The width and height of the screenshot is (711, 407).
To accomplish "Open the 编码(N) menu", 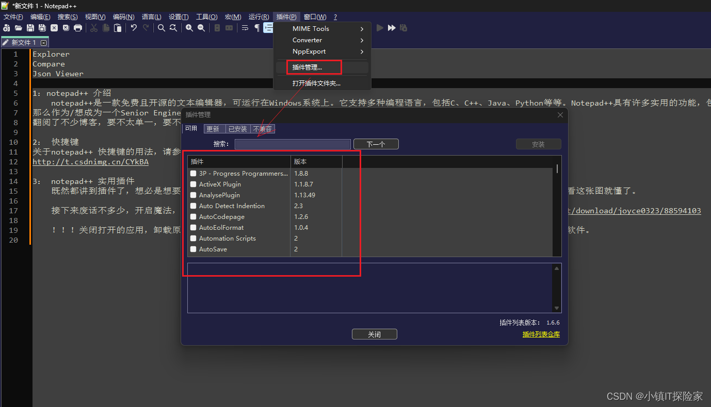I will pos(124,17).
